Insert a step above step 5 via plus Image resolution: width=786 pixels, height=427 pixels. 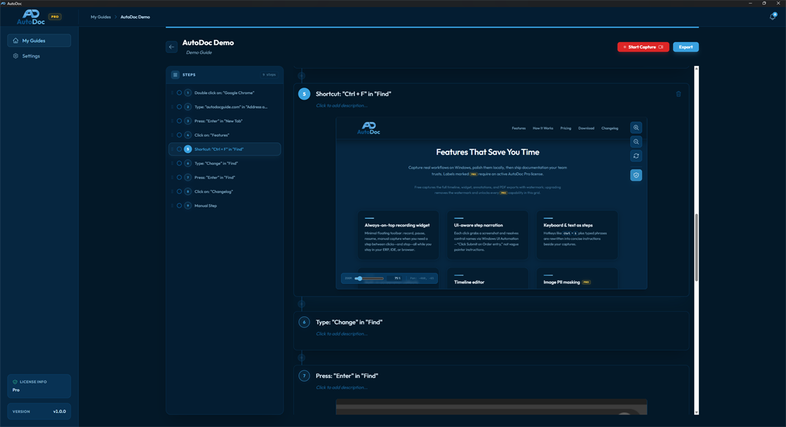[x=301, y=76]
